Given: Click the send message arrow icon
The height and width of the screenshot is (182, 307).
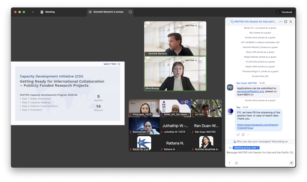Looking at the screenshot, I should coord(291,163).
